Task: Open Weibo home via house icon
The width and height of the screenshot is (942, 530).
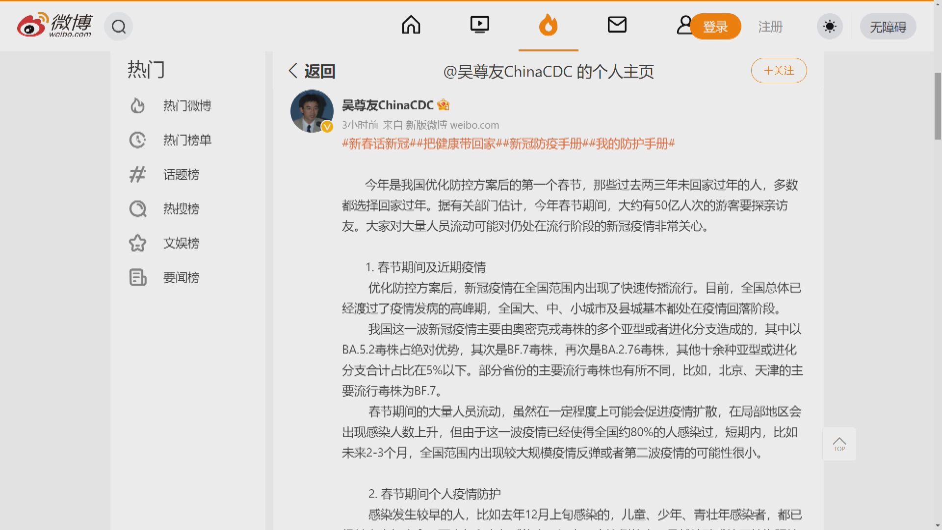Action: (411, 26)
